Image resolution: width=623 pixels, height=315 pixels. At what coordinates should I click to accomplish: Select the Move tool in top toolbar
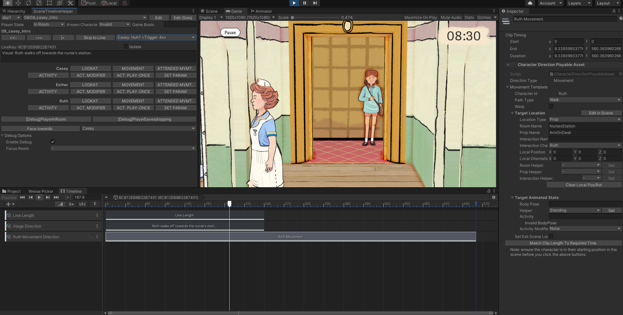(18, 3)
